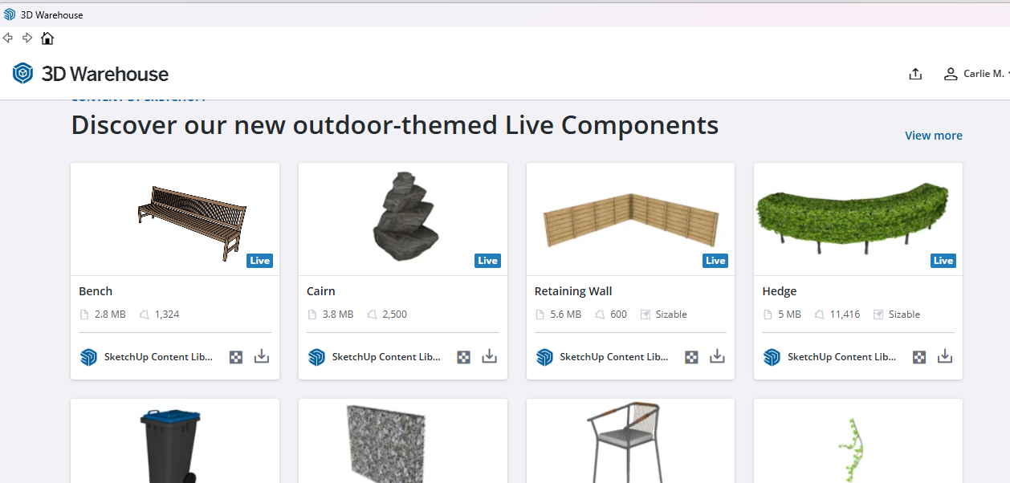The image size is (1010, 483).
Task: Go to the home page icon
Action: click(47, 39)
